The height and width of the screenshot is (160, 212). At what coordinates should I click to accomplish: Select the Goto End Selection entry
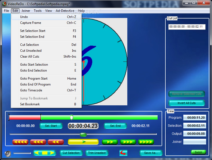click(46, 70)
